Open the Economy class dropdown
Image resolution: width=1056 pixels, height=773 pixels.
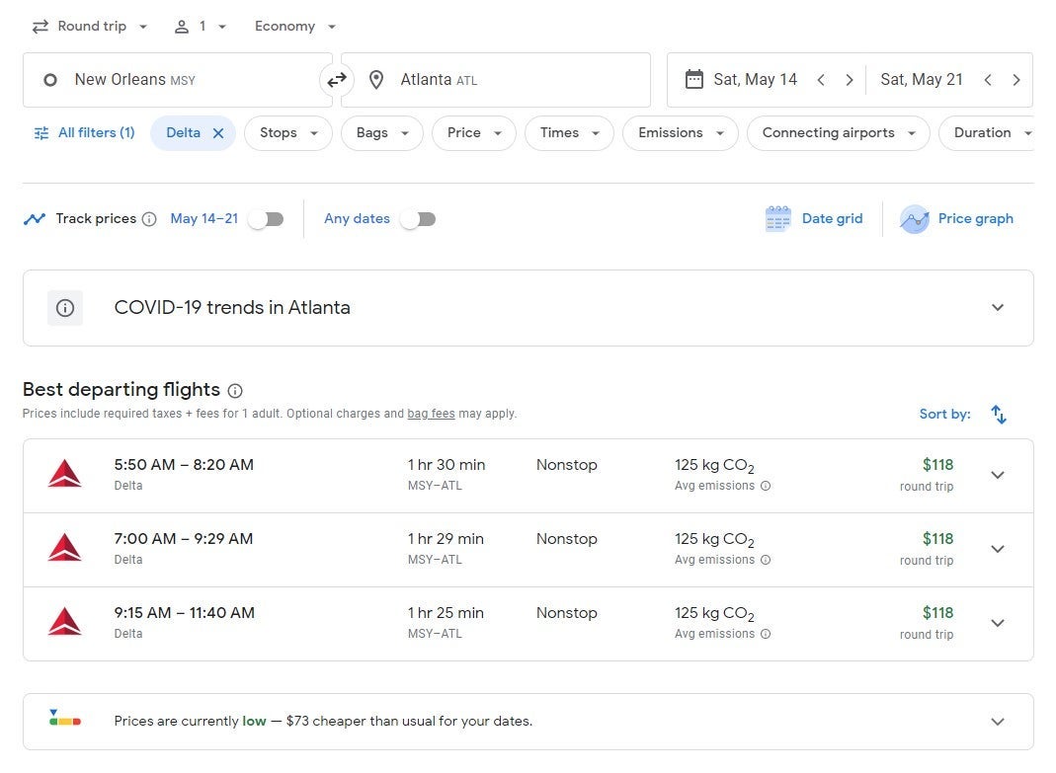(x=294, y=27)
